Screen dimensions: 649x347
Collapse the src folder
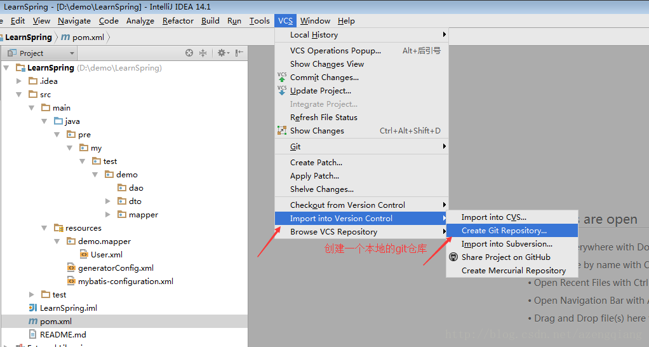tap(18, 95)
